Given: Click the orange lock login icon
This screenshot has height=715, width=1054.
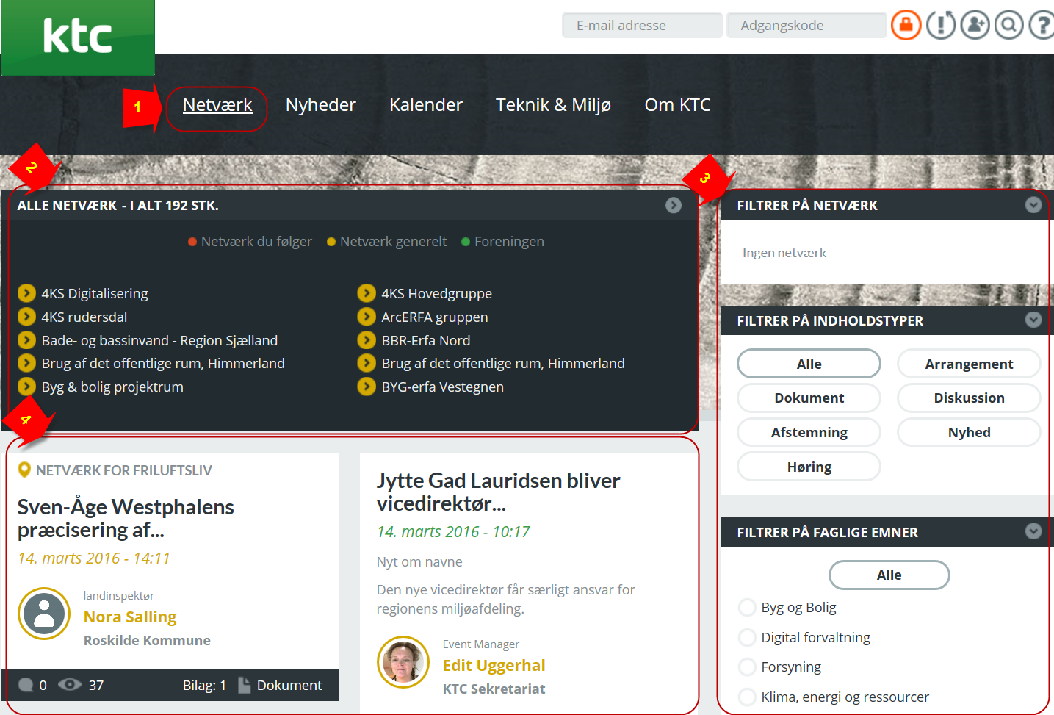Looking at the screenshot, I should (906, 25).
